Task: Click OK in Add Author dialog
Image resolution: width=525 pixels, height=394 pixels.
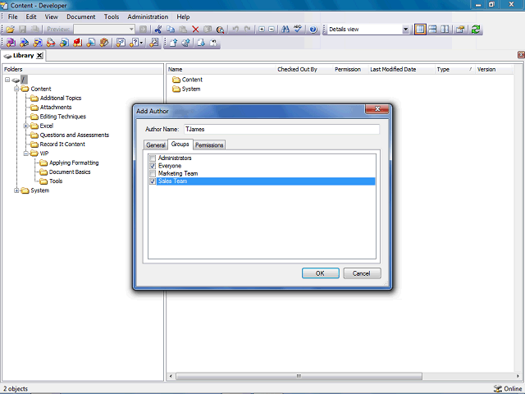Action: pos(321,273)
